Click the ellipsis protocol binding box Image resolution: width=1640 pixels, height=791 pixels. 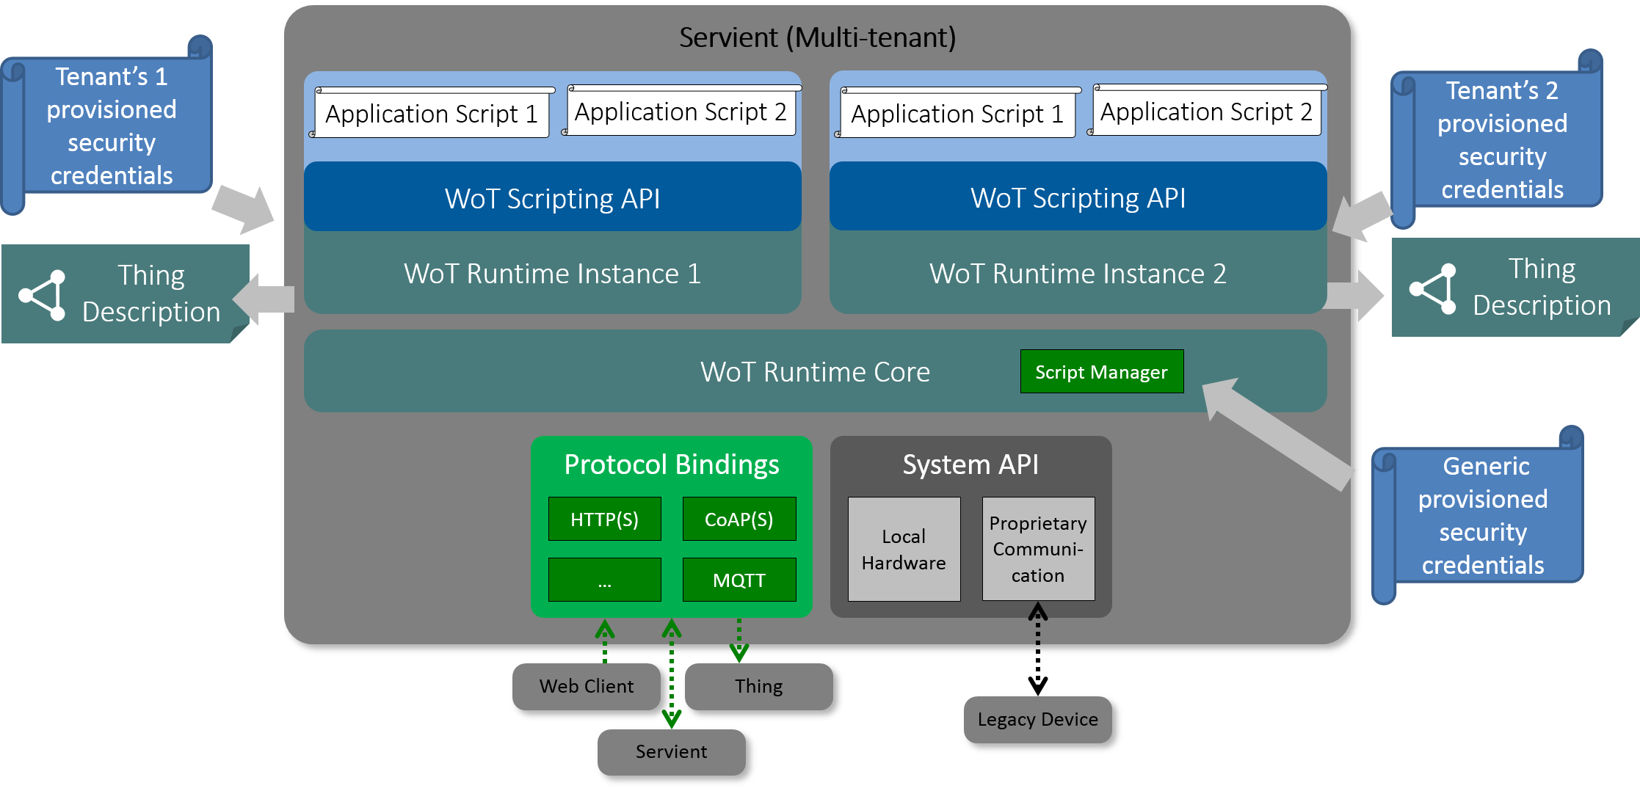click(x=604, y=580)
